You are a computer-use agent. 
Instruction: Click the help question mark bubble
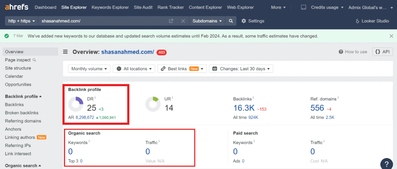coord(387,164)
